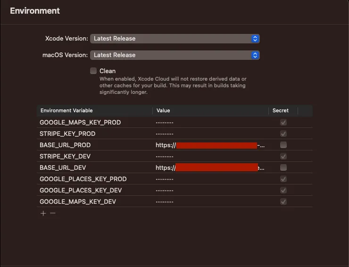The height and width of the screenshot is (267, 349).
Task: Select the STRIPE_KEY_PROD variable name
Action: (67, 134)
